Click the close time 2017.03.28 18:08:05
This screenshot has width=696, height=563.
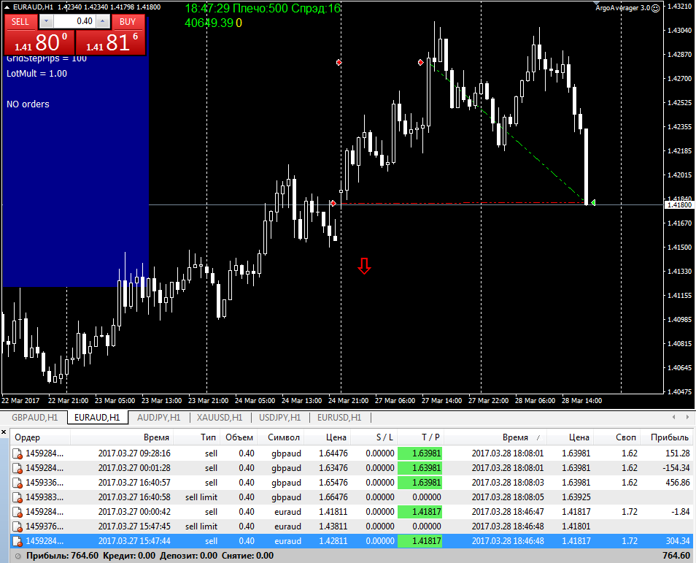pos(507,497)
